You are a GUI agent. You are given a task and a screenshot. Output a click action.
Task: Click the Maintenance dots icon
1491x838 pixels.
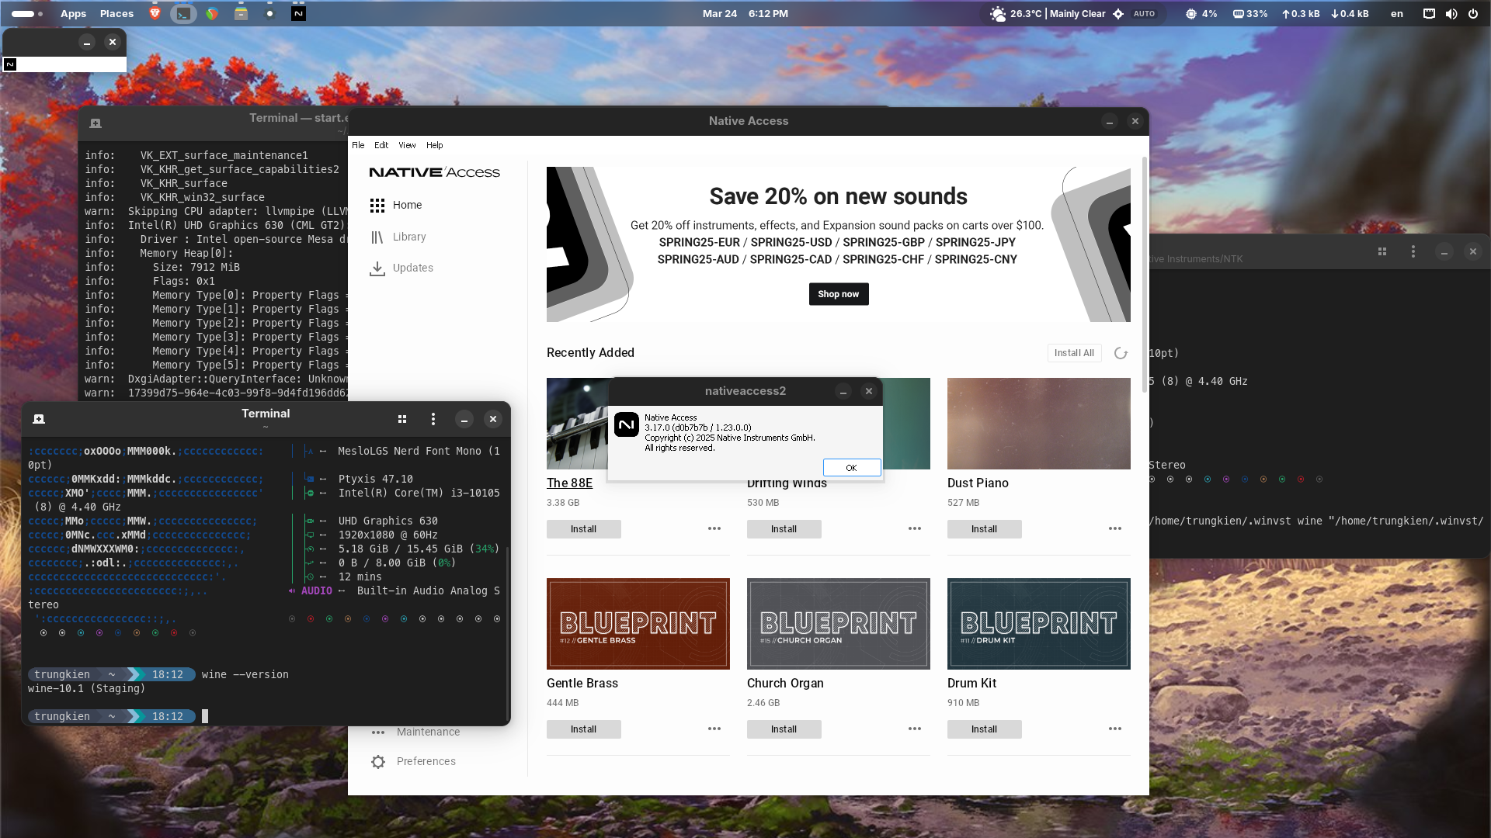point(378,732)
